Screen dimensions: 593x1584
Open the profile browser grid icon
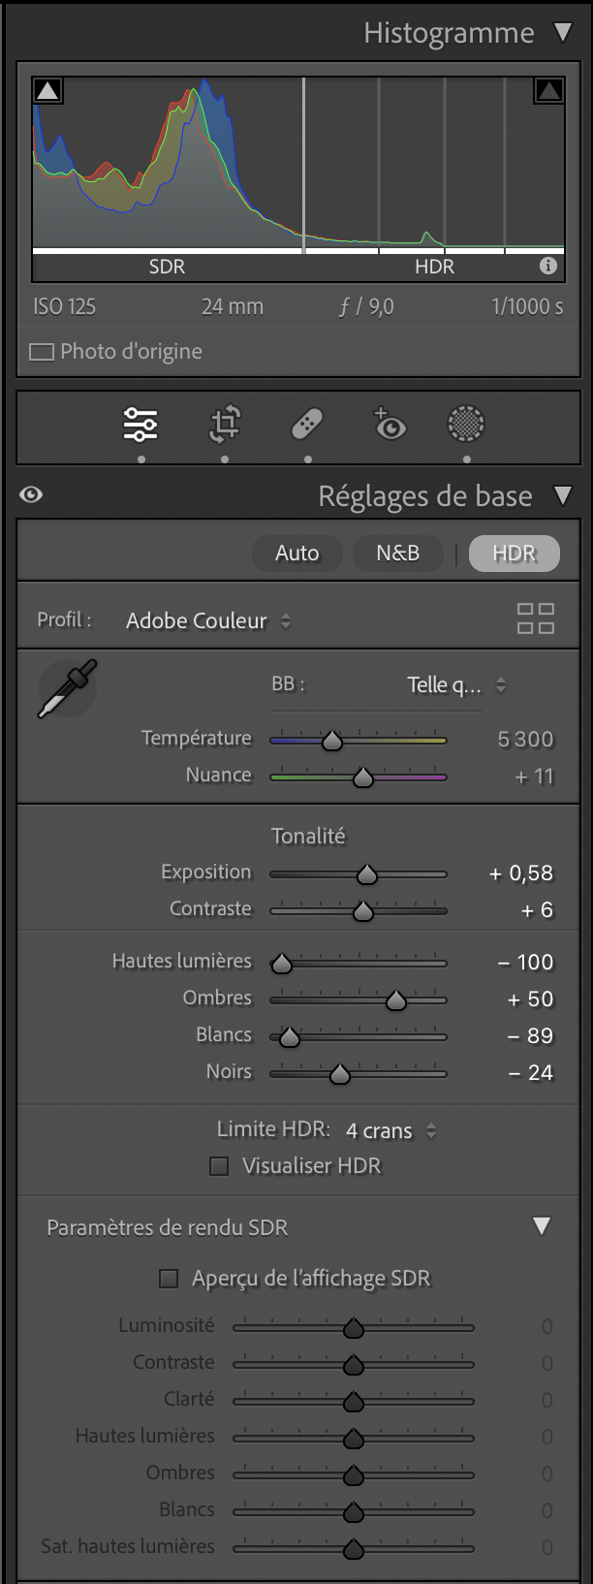tap(535, 618)
